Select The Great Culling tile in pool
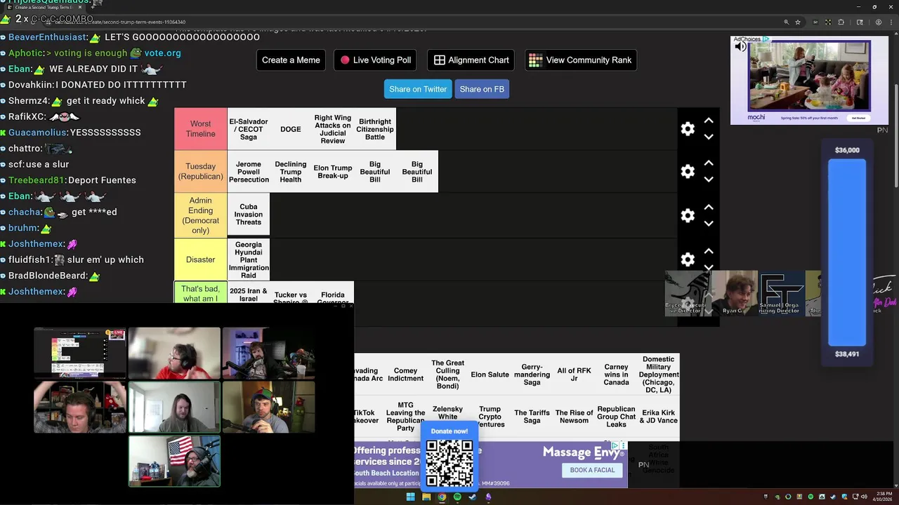Image resolution: width=899 pixels, height=505 pixels. pos(447,375)
